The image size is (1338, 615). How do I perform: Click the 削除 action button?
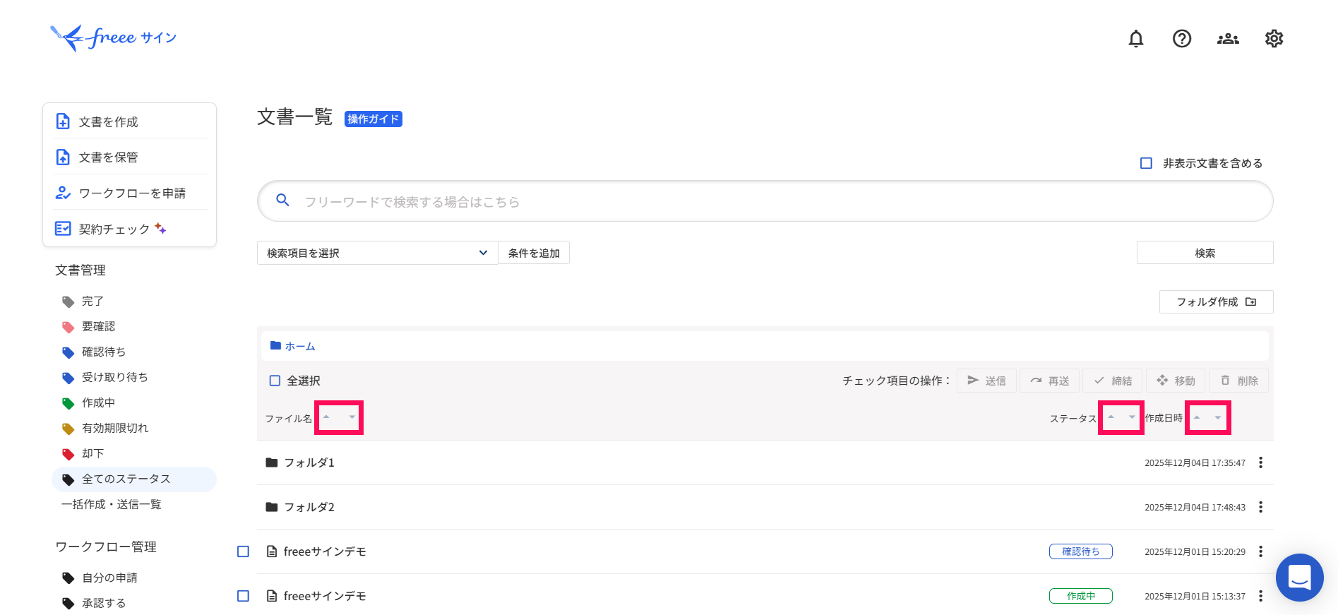coord(1238,381)
